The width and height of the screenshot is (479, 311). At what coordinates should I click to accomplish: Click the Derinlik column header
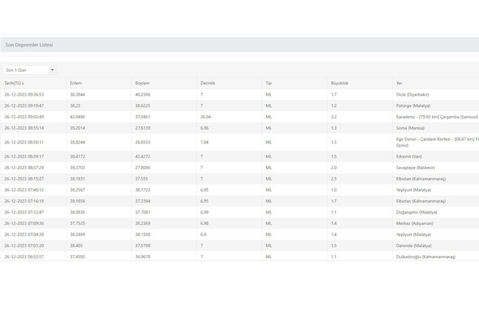click(x=207, y=83)
